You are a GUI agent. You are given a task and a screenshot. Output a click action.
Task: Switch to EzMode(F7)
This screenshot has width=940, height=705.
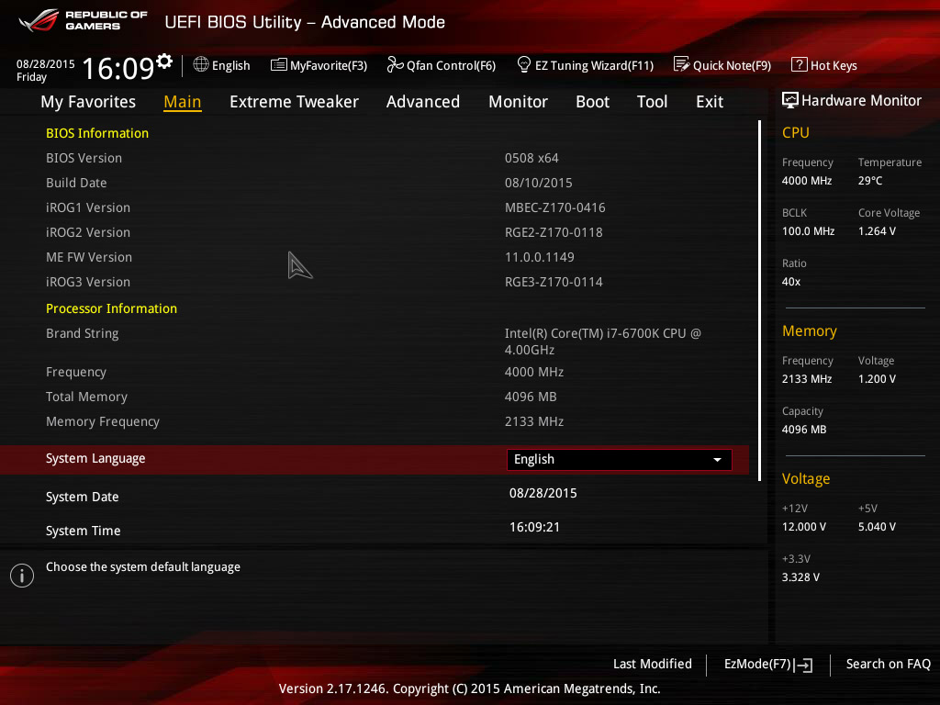pos(768,665)
